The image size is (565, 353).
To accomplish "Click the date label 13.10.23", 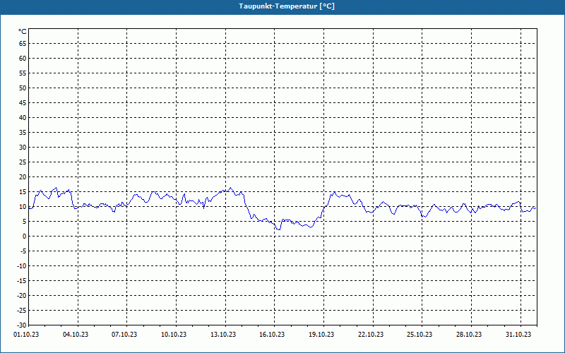I will 223,335.
